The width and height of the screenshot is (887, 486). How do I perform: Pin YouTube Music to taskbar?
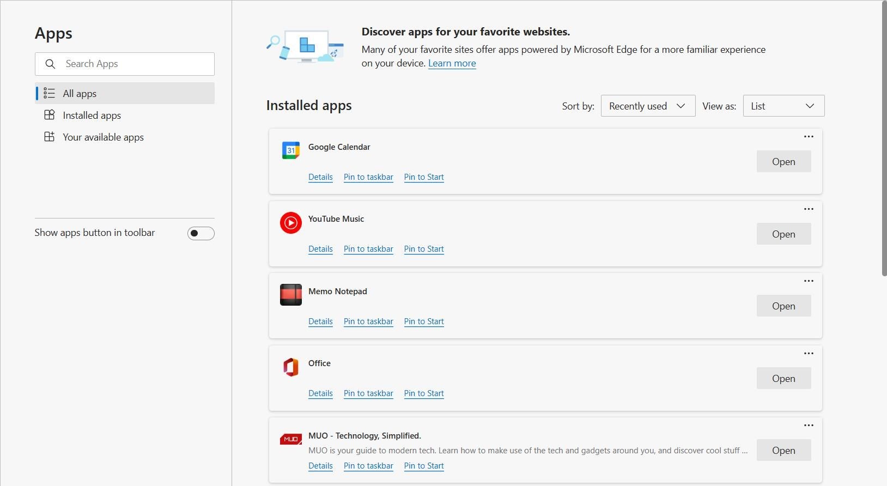click(368, 249)
